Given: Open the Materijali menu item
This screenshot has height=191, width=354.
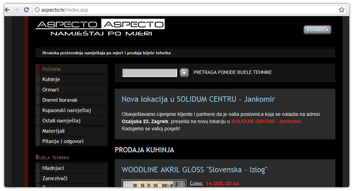Looking at the screenshot, I should click(72, 131).
